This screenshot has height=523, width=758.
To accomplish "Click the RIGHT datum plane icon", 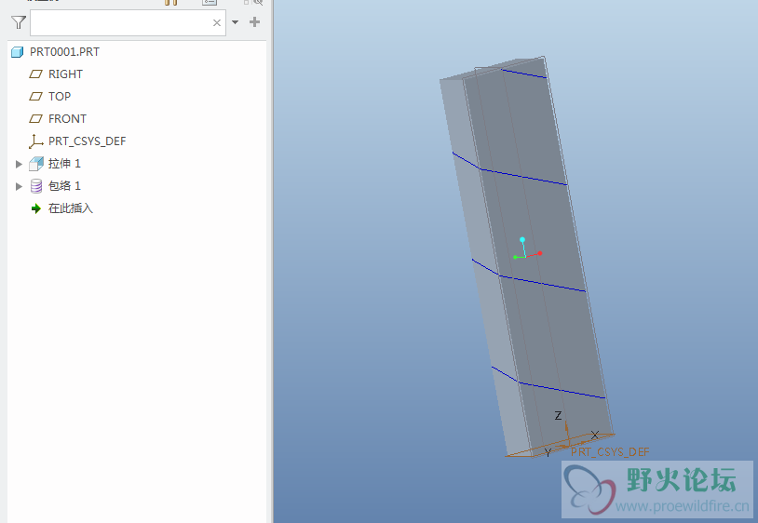I will (x=35, y=74).
